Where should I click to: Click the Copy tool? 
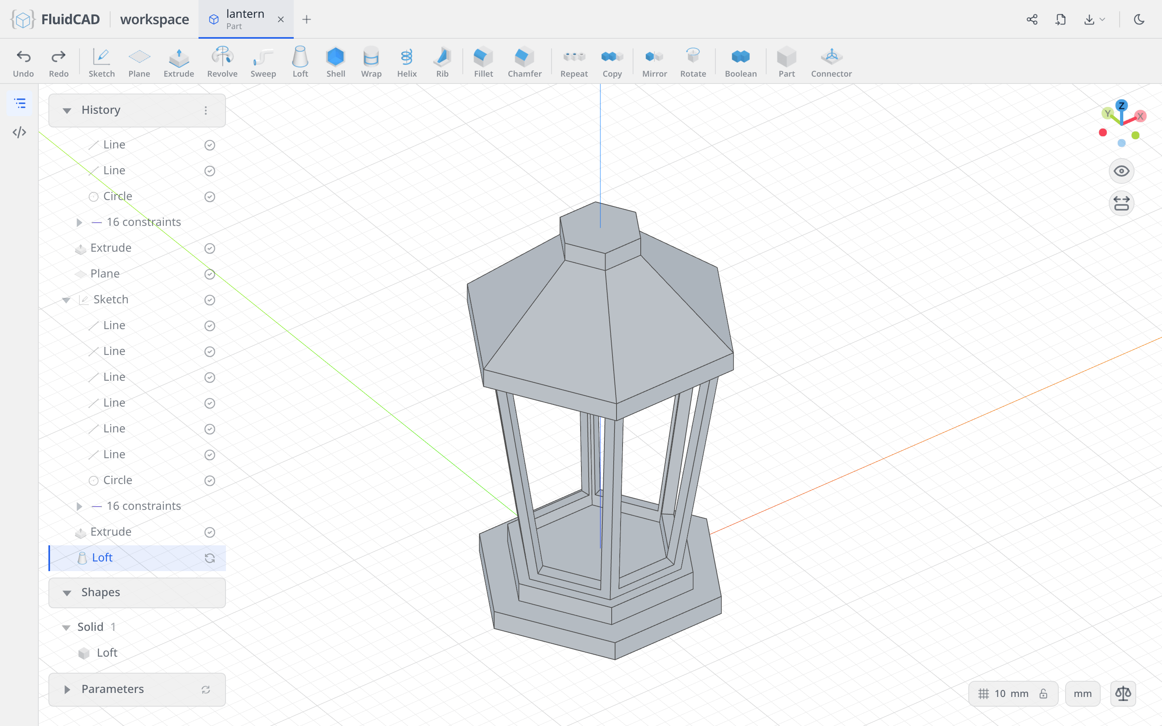pyautogui.click(x=612, y=63)
